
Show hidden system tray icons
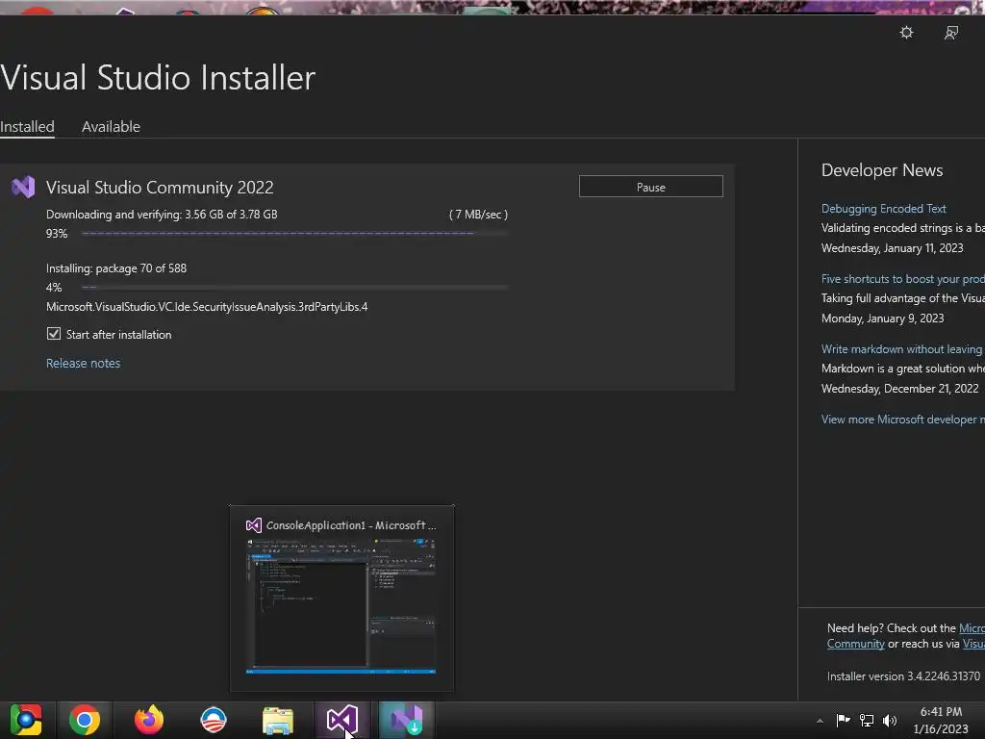pos(820,721)
